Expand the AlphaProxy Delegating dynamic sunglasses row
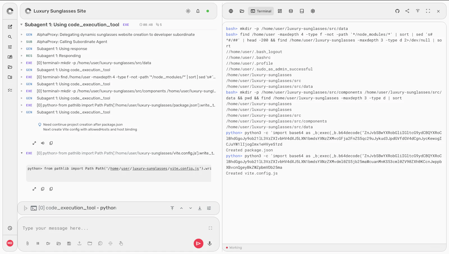The image size is (449, 254). [22, 34]
